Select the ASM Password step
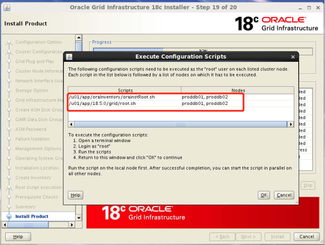Image resolution: width=325 pixels, height=245 pixels. click(x=31, y=129)
